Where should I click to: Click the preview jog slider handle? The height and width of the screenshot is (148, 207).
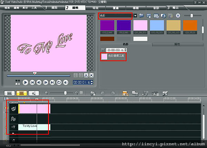34,73
